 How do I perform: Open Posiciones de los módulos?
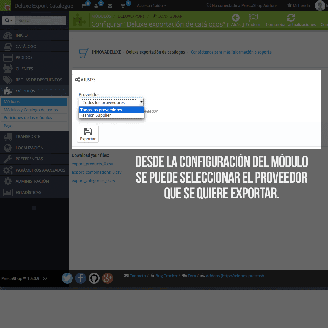[x=28, y=117]
